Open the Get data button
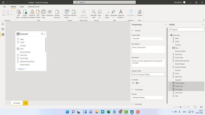205x115 pixels. tap(18, 14)
